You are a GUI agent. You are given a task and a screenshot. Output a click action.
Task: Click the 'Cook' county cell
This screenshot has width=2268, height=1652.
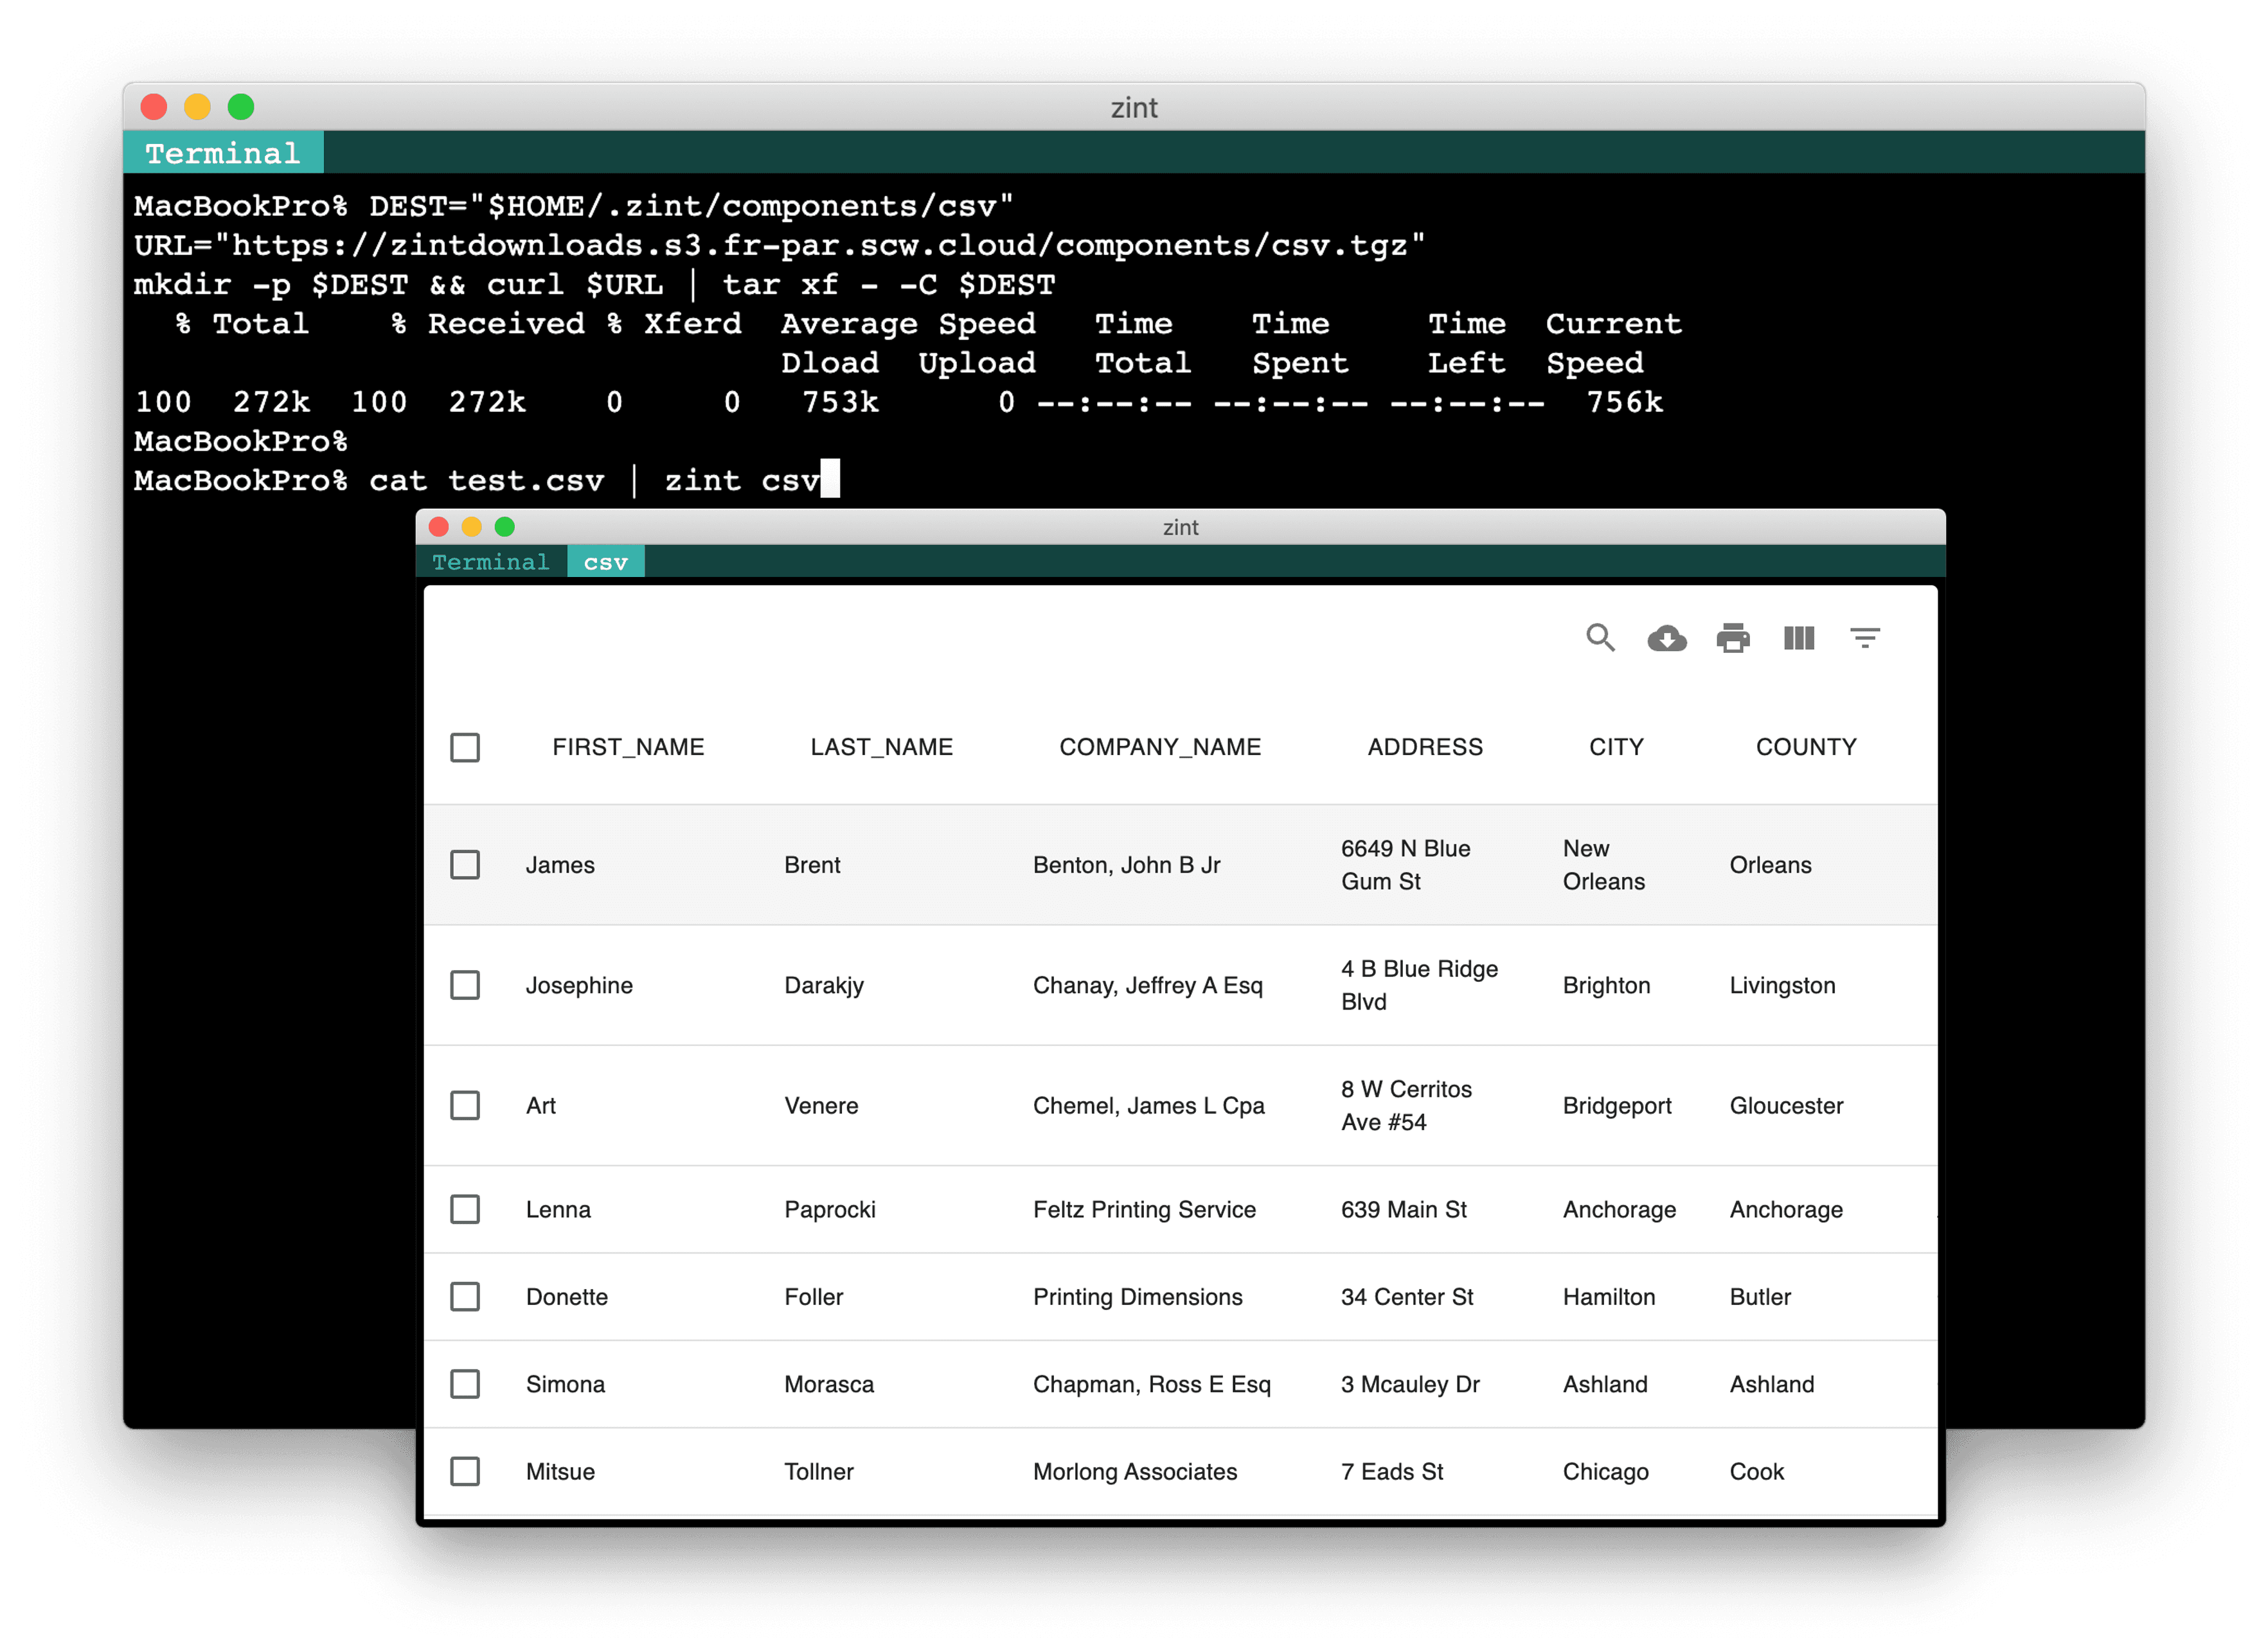point(1757,1471)
